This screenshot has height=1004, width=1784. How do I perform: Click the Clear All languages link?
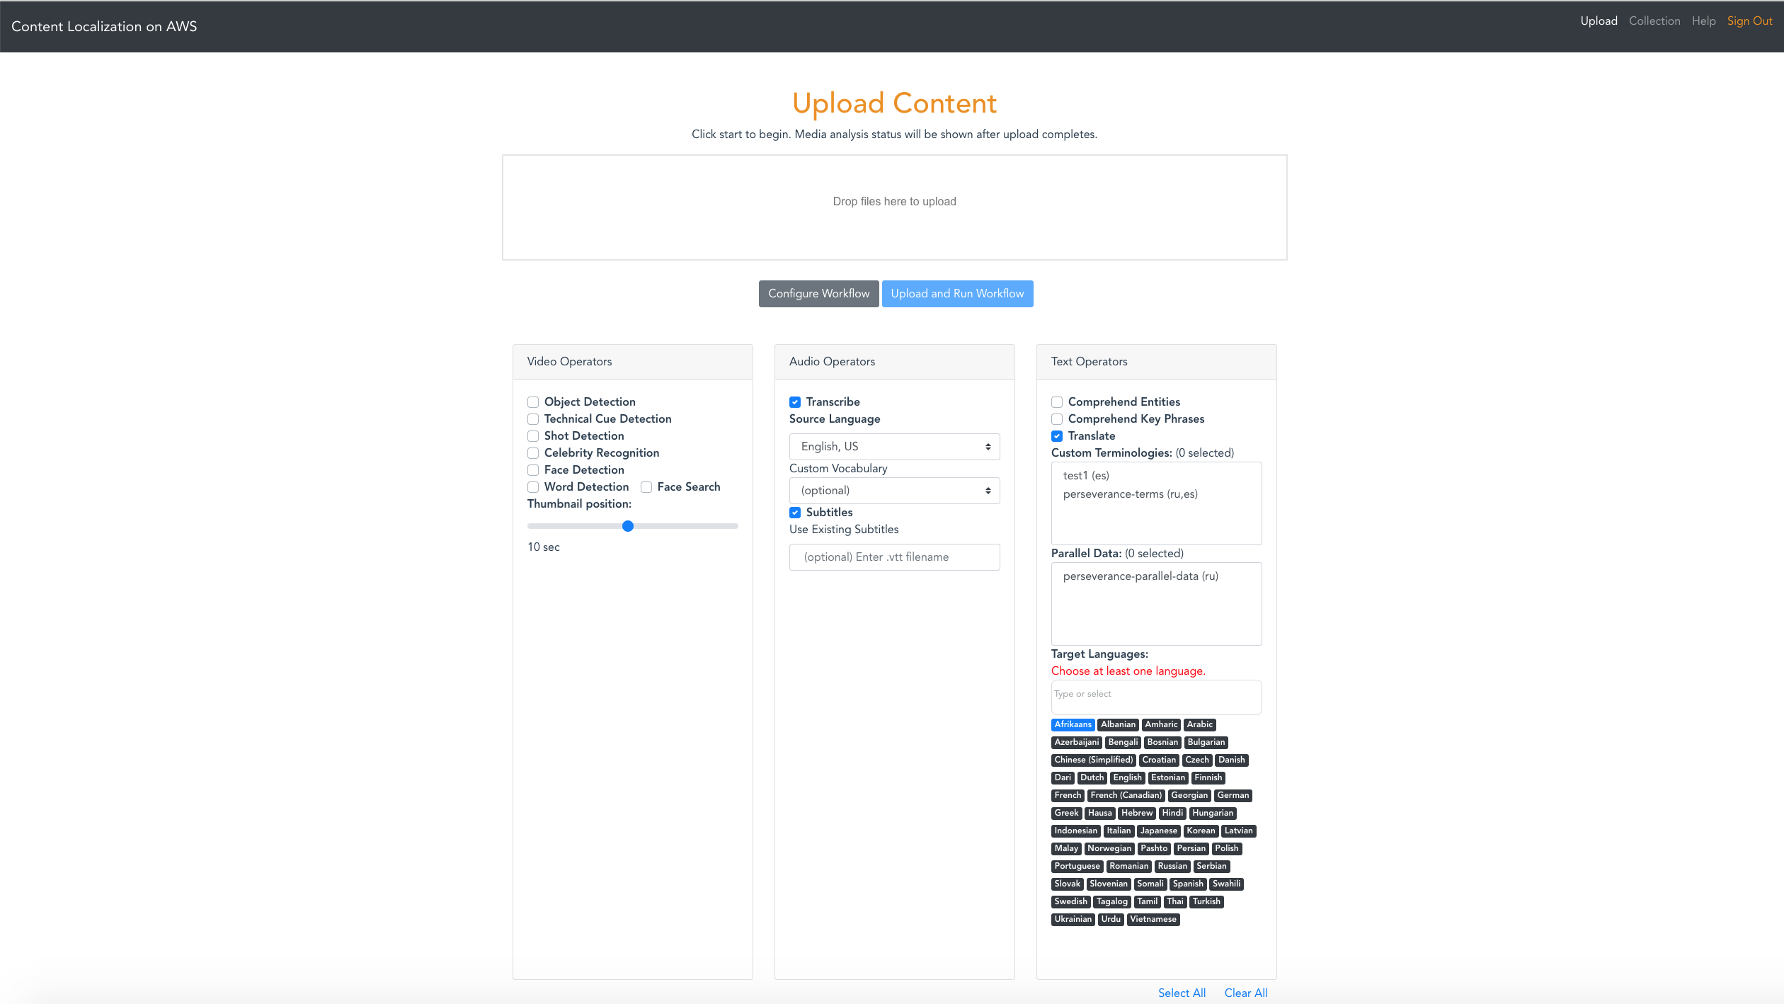[1246, 993]
